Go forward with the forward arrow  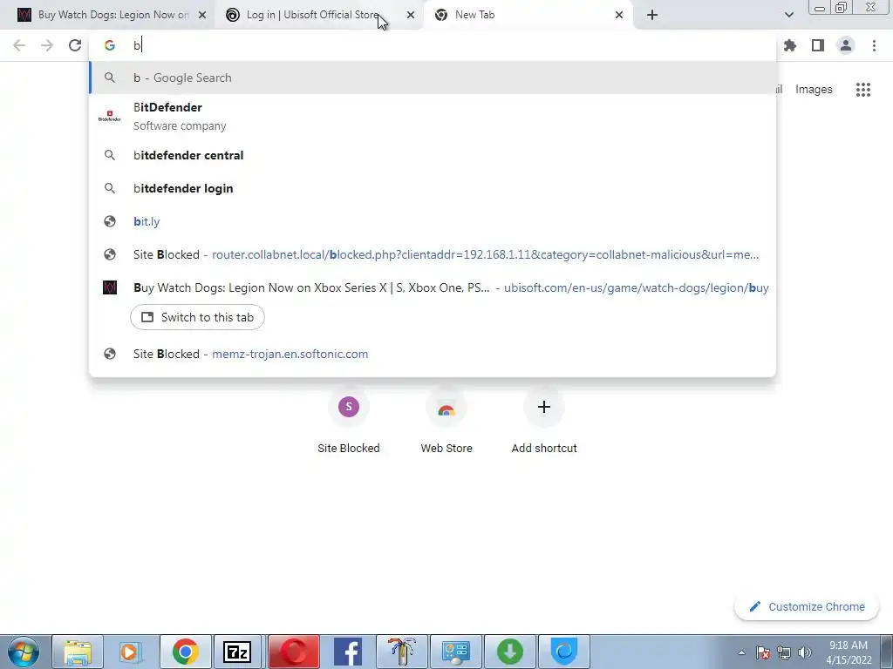click(47, 45)
